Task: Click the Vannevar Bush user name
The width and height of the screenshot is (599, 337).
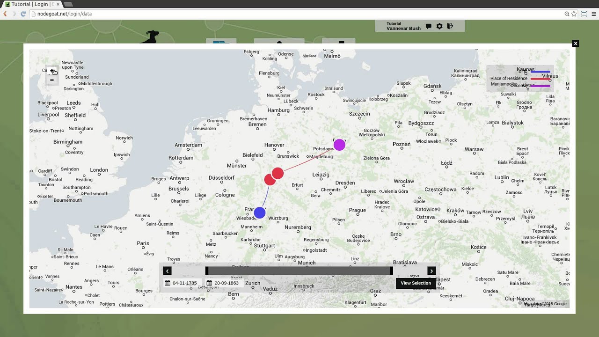Action: click(x=403, y=29)
